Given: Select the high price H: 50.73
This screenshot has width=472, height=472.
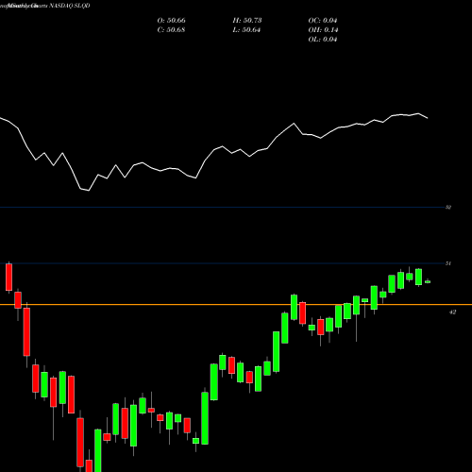Looking at the screenshot, I should click(247, 21).
